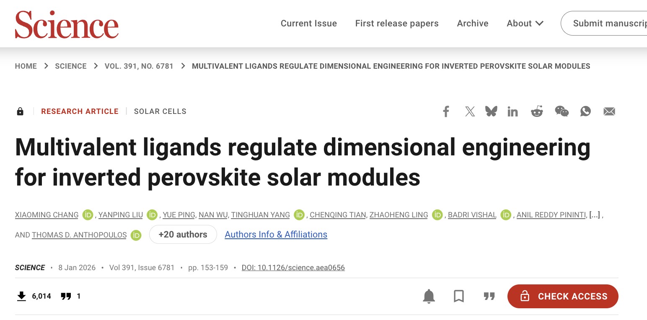Share article via WhatsApp

click(x=585, y=111)
